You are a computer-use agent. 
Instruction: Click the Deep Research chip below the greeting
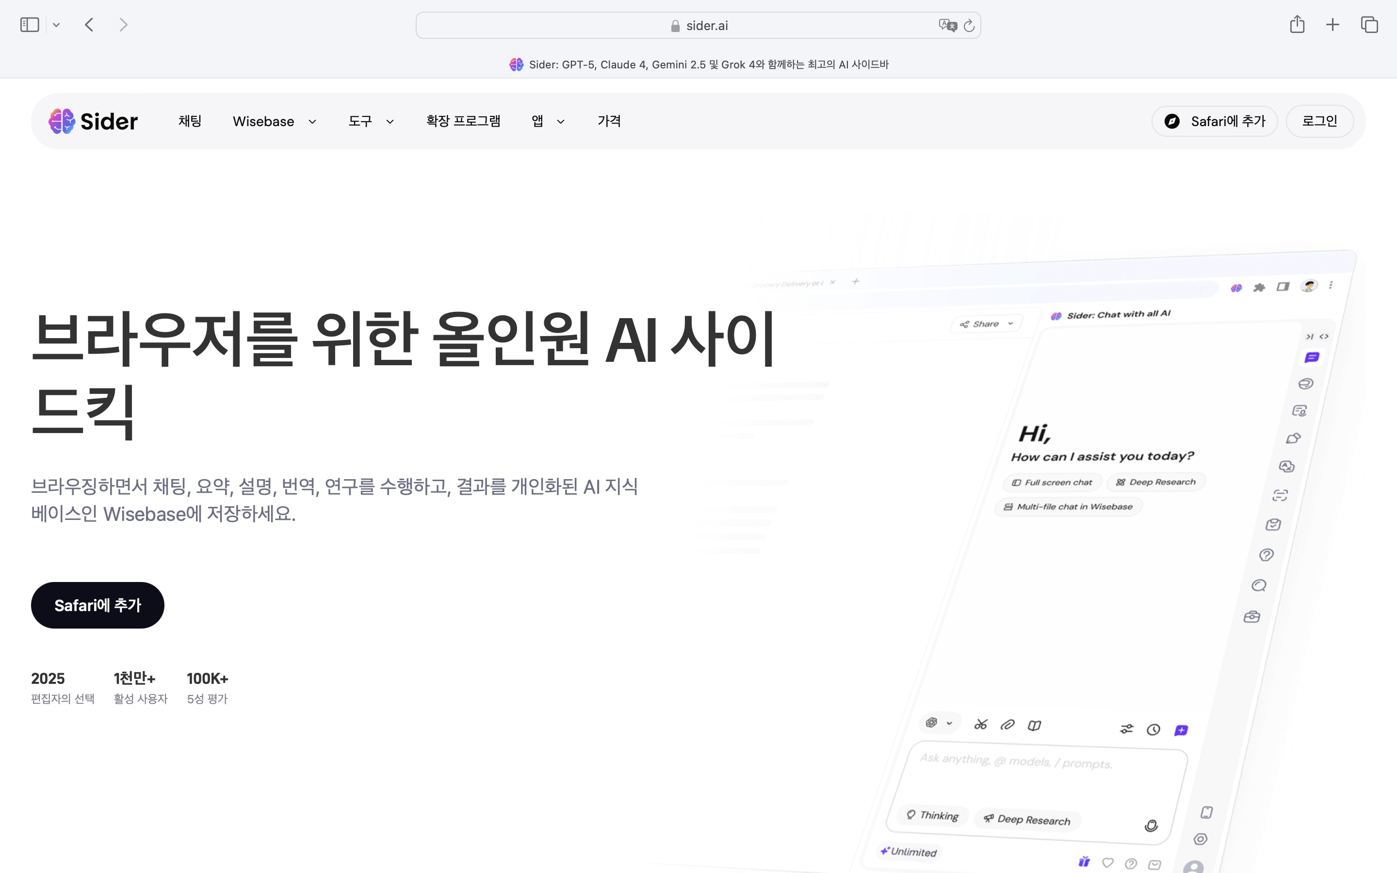(x=1156, y=482)
